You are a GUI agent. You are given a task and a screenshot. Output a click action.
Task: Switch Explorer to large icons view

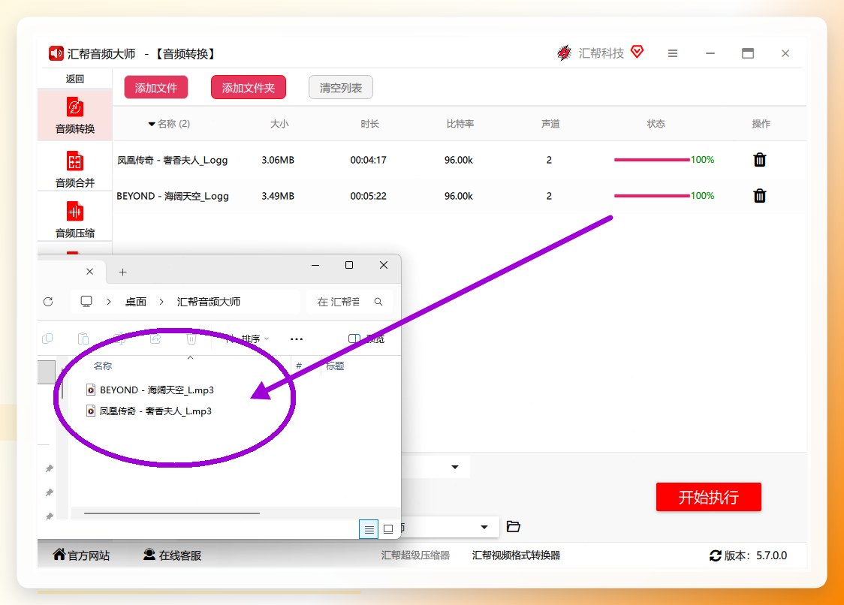[x=388, y=529]
